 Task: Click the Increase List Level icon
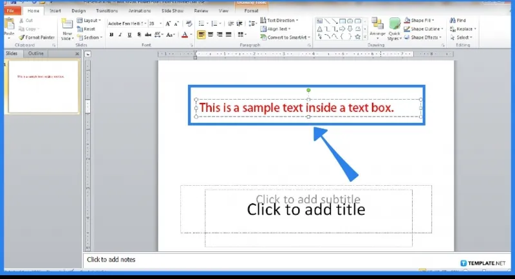tap(239, 24)
